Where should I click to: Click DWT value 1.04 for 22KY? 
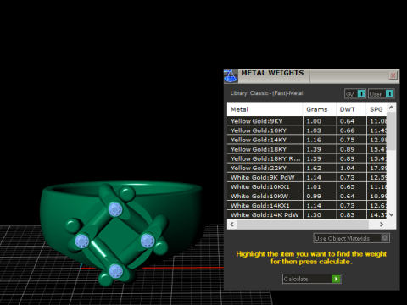[347, 168]
